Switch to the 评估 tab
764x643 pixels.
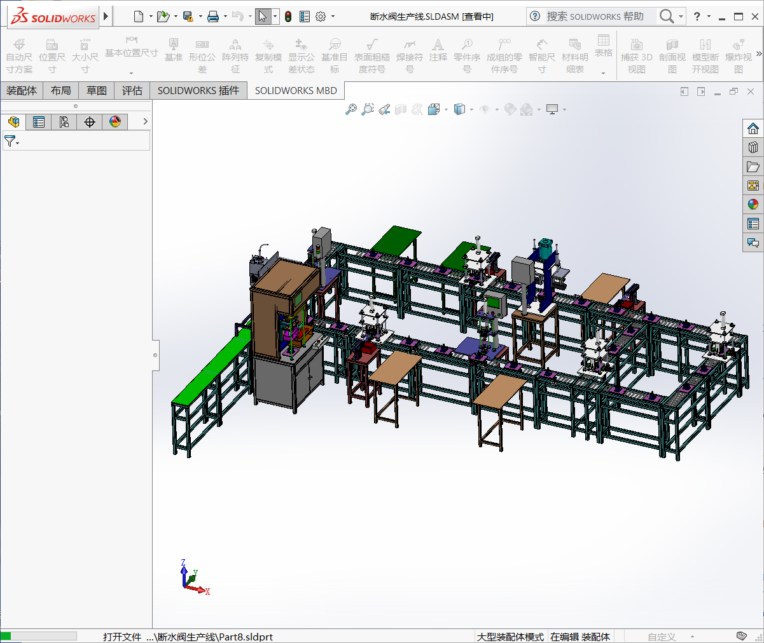point(132,91)
